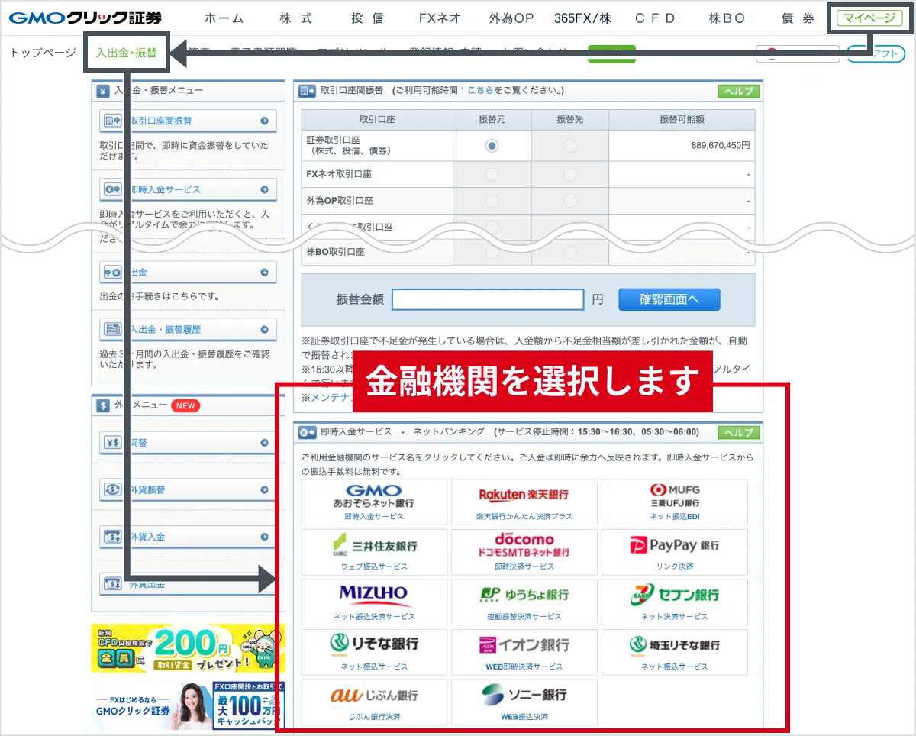Switch to the 入出金・振替 tab

point(126,53)
